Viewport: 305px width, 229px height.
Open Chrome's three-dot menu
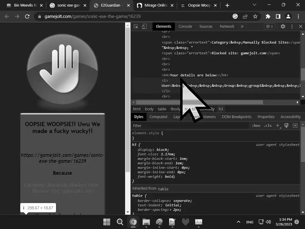(x=298, y=16)
